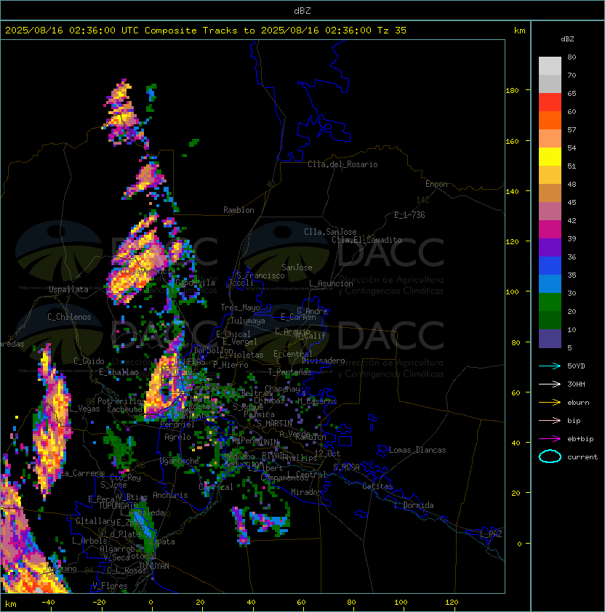Click the 'Tz 35' header value
Image resolution: width=605 pixels, height=612 pixels.
click(392, 31)
